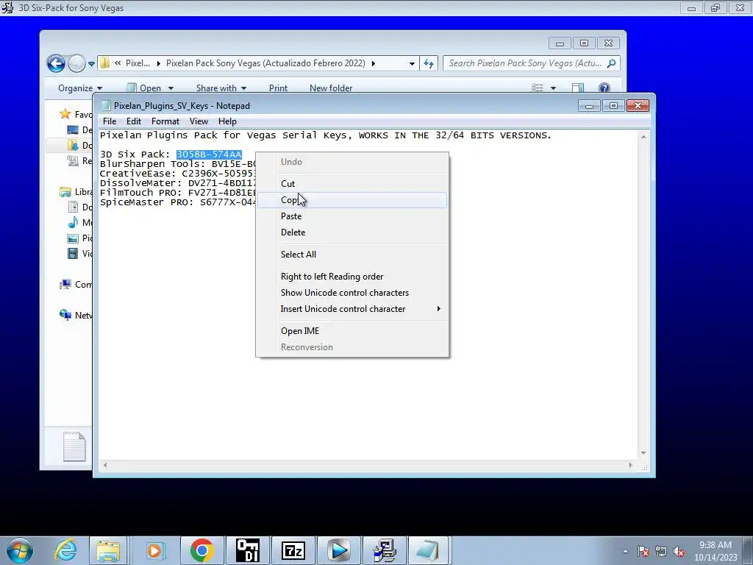Image resolution: width=753 pixels, height=565 pixels.
Task: Click the folder icon in address bar
Action: pos(104,63)
